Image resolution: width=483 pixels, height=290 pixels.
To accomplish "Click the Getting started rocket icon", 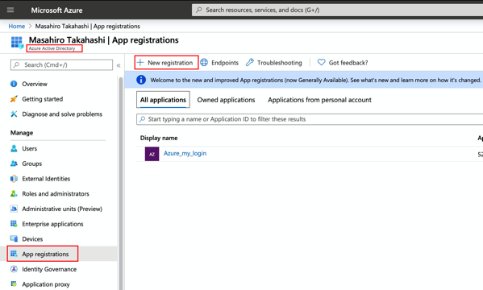I will (x=14, y=99).
